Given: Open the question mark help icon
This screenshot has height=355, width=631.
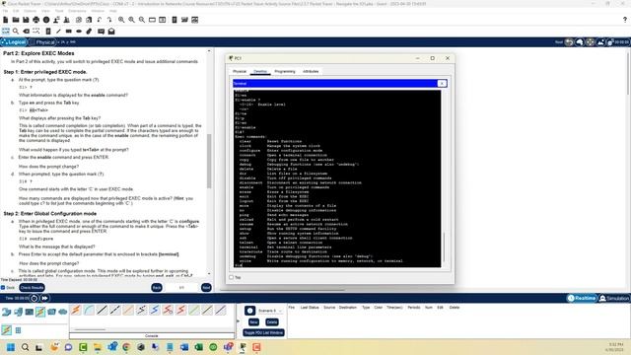Looking at the screenshot, I should 625,20.
